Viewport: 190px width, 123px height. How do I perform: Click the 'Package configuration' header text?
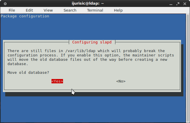tap(25, 16)
